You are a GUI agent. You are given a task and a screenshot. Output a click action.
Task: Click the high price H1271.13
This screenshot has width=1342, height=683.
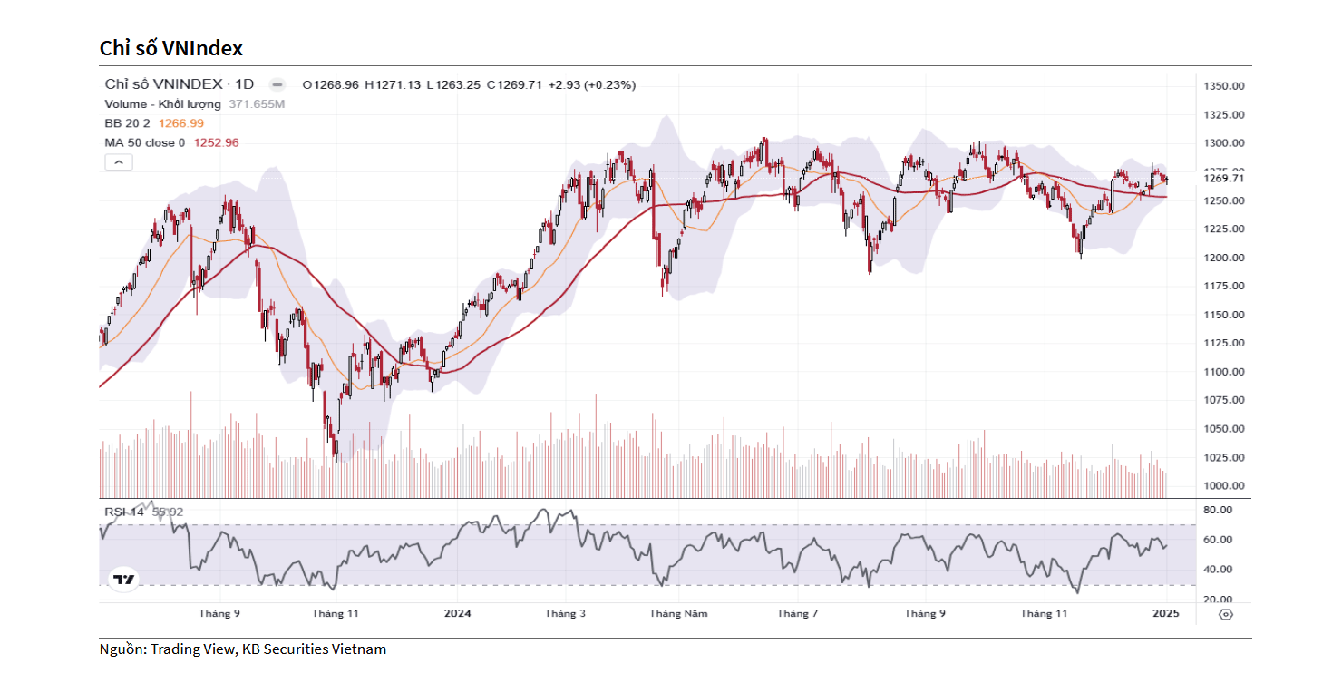click(394, 84)
